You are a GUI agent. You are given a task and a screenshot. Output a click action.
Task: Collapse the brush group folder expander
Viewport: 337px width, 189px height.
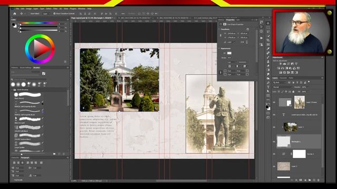pyautogui.click(x=12, y=90)
